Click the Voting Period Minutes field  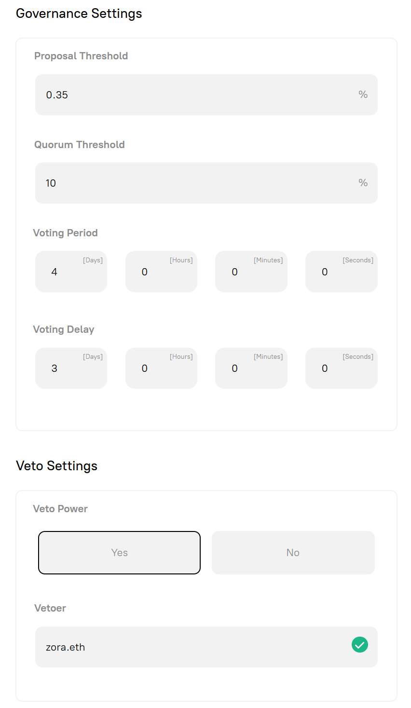[251, 272]
